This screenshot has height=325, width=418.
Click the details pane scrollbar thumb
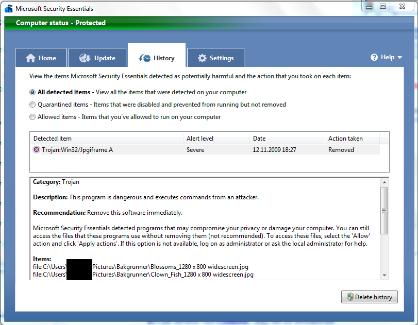(384, 211)
